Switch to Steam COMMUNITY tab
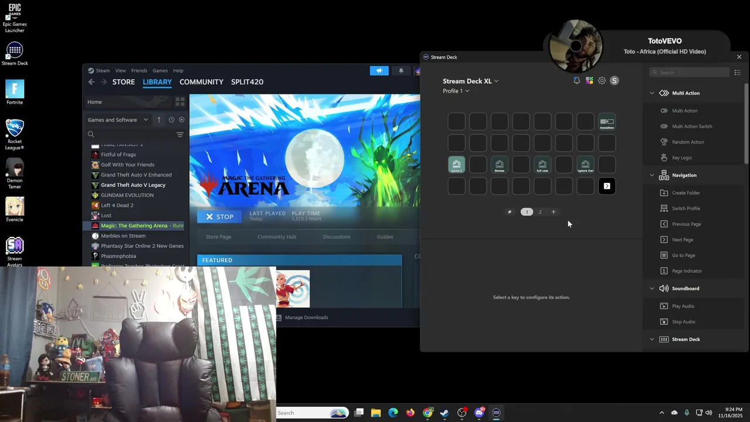This screenshot has width=750, height=422. 201,82
